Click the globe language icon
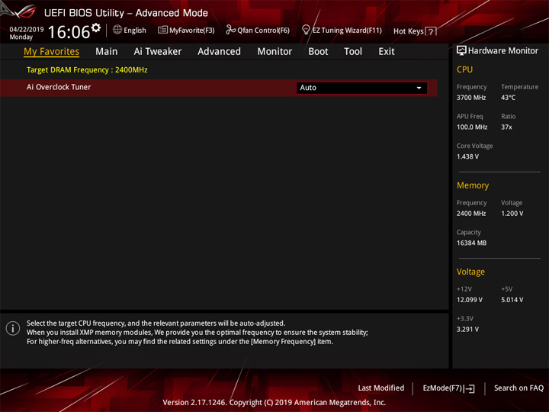The image size is (549, 412). point(117,30)
